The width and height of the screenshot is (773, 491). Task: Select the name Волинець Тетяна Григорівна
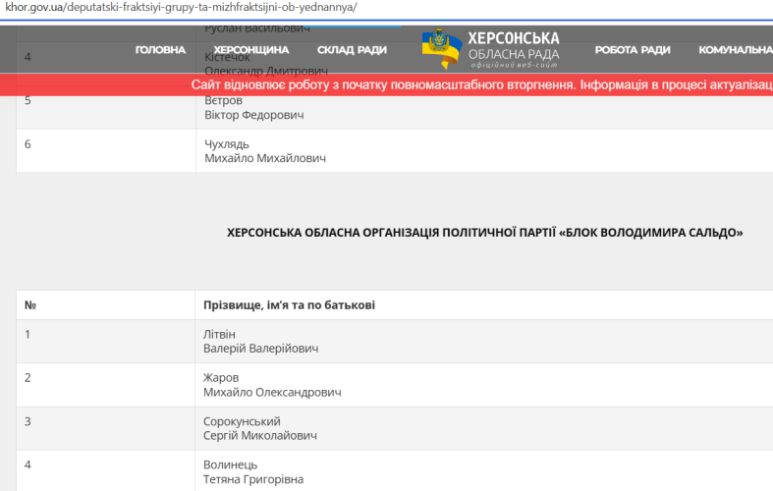[x=253, y=471]
